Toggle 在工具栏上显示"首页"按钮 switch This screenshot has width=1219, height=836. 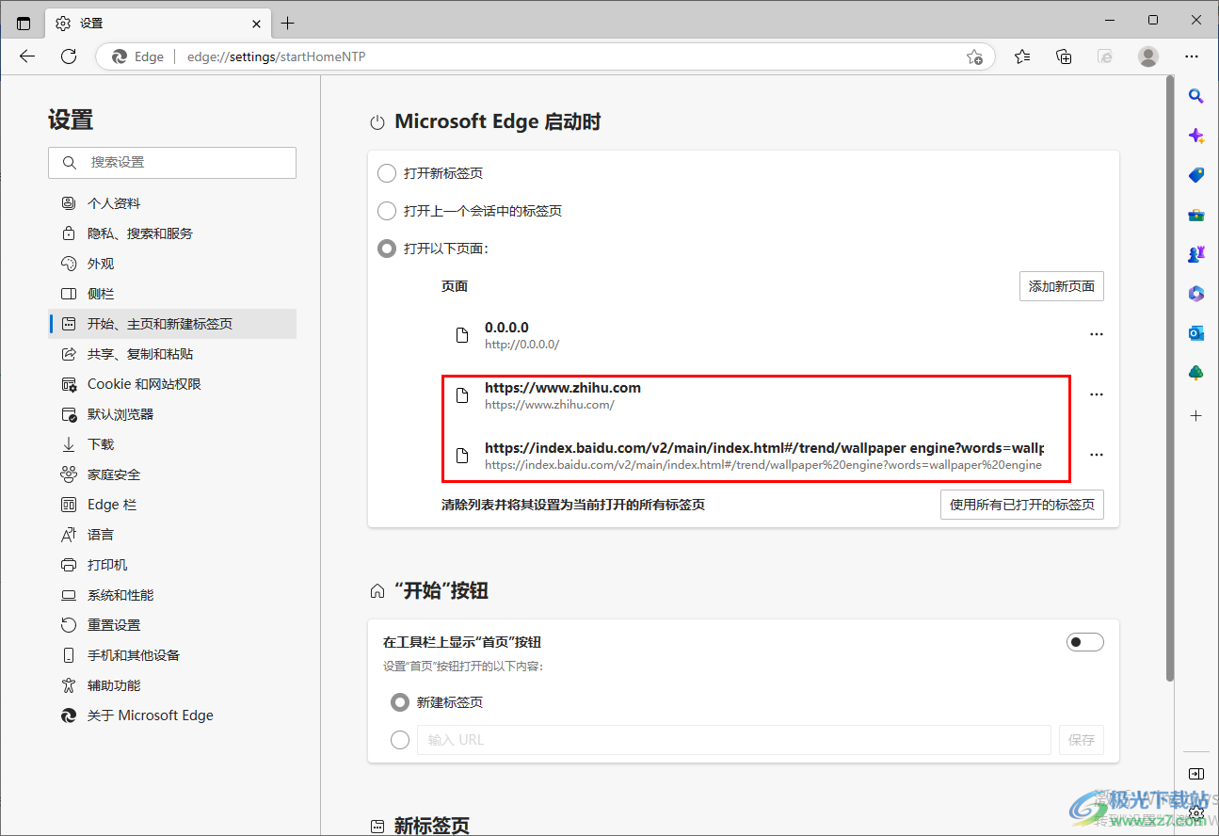point(1084,642)
